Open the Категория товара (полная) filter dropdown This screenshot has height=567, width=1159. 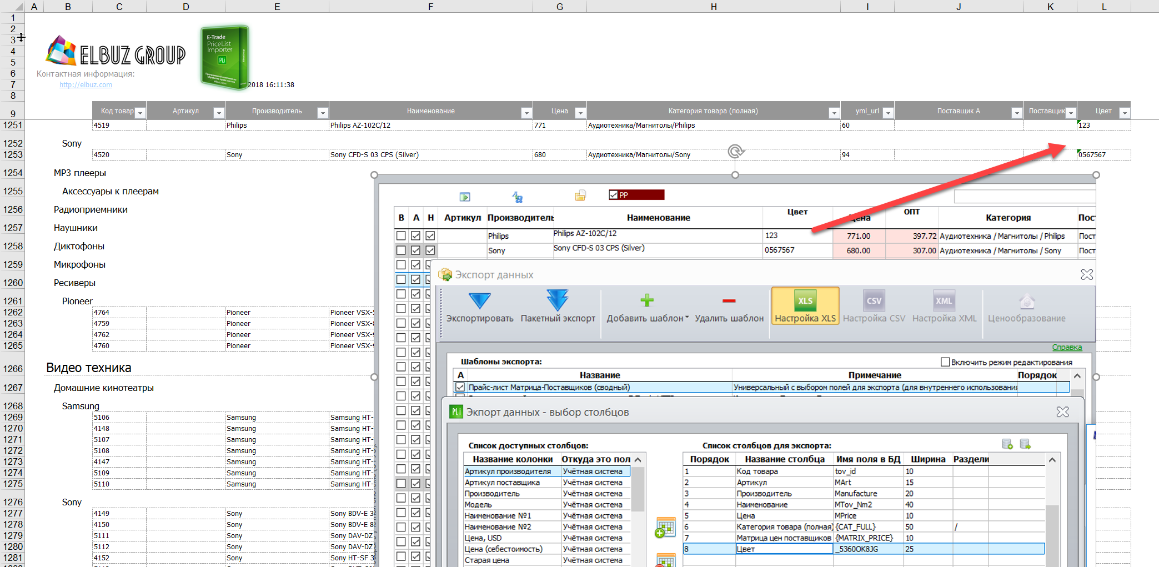(834, 113)
